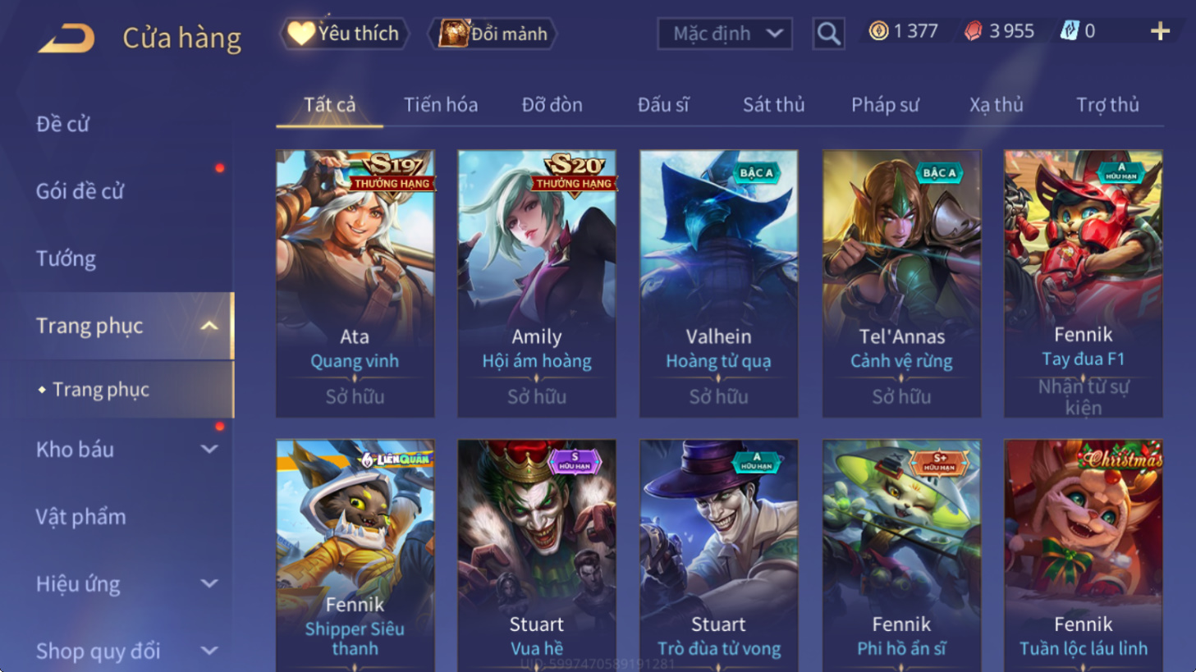The width and height of the screenshot is (1196, 672).
Task: Select the Xạ thủ tab
Action: point(996,105)
